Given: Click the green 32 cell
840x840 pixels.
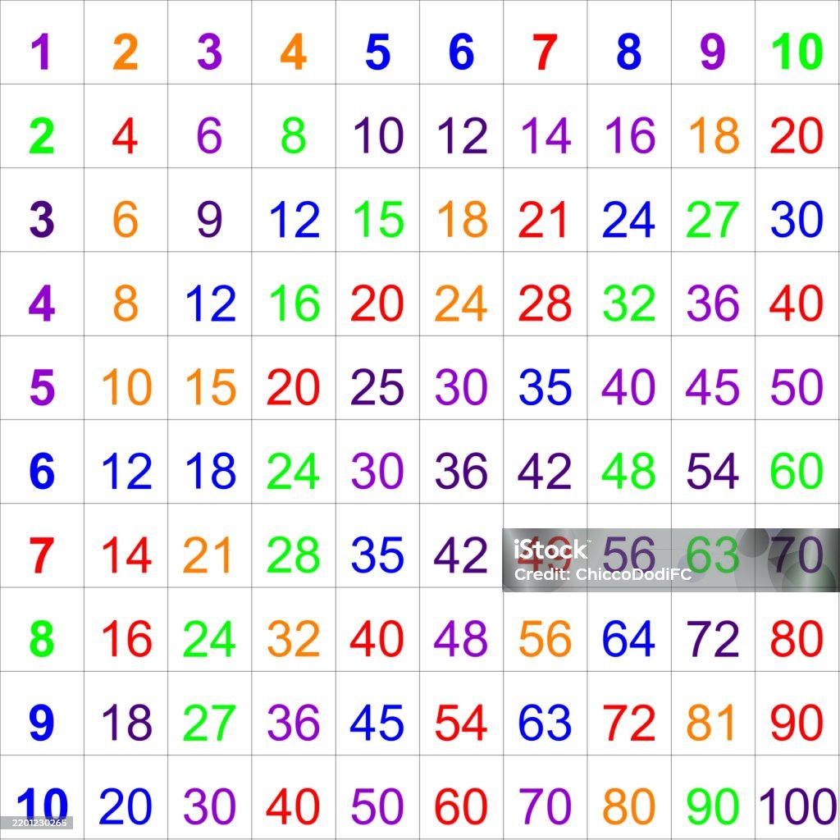Looking at the screenshot, I should point(629,304).
